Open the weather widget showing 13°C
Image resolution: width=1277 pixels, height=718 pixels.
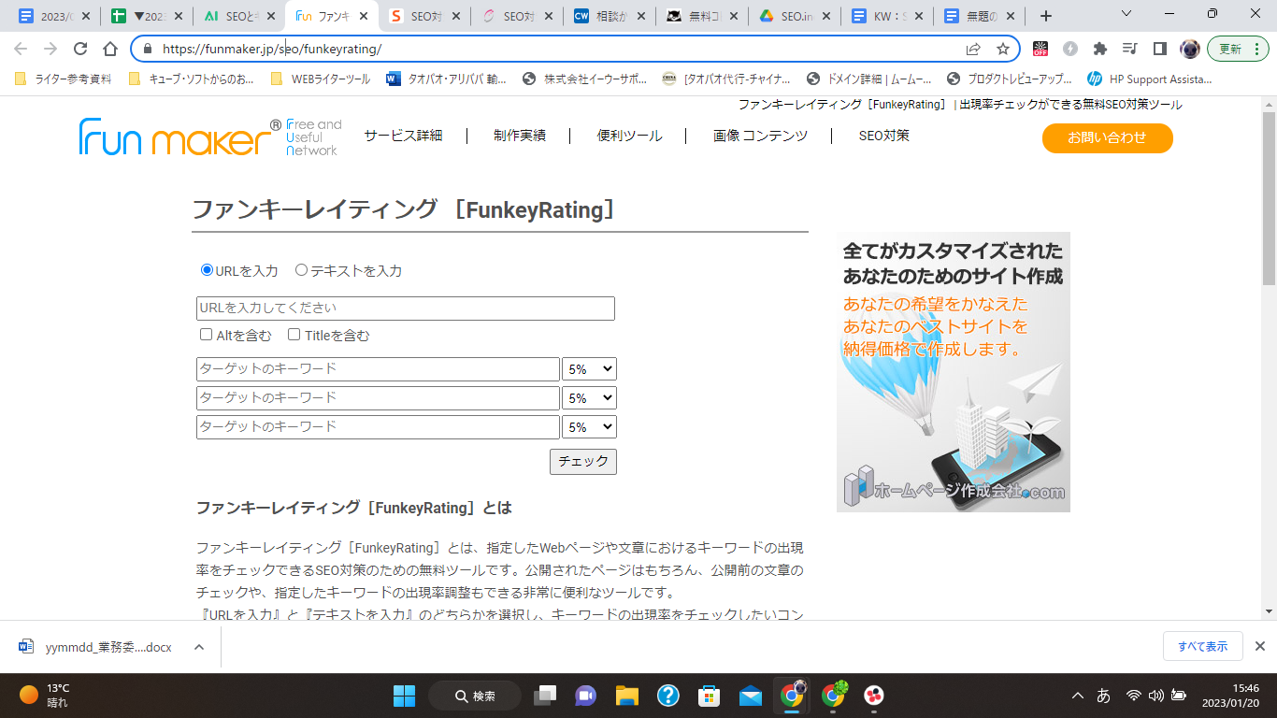[x=47, y=696]
